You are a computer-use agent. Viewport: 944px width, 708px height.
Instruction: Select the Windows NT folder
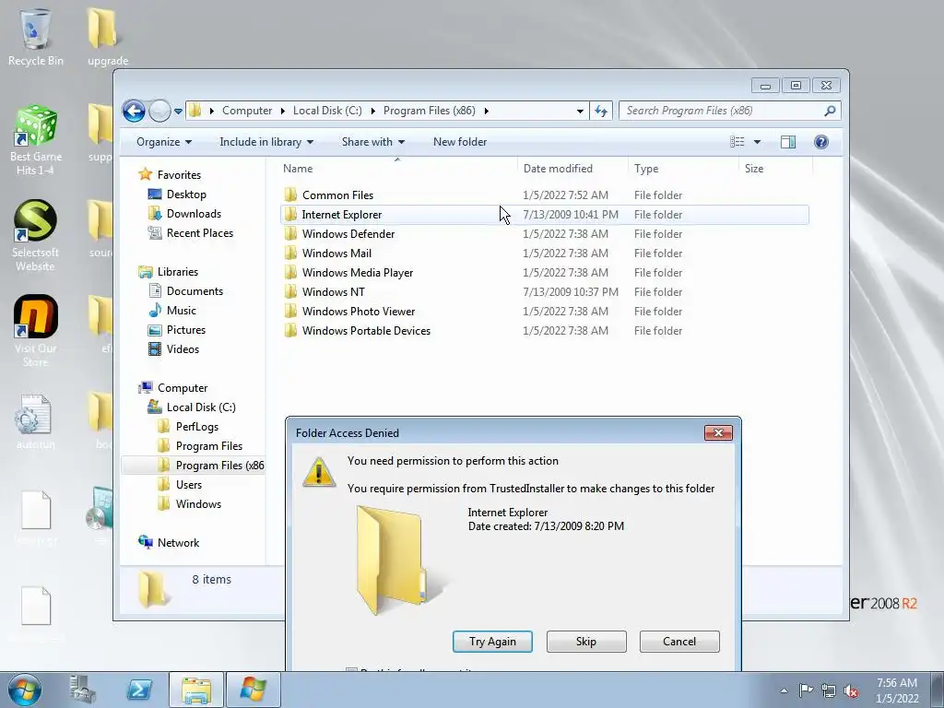point(333,292)
